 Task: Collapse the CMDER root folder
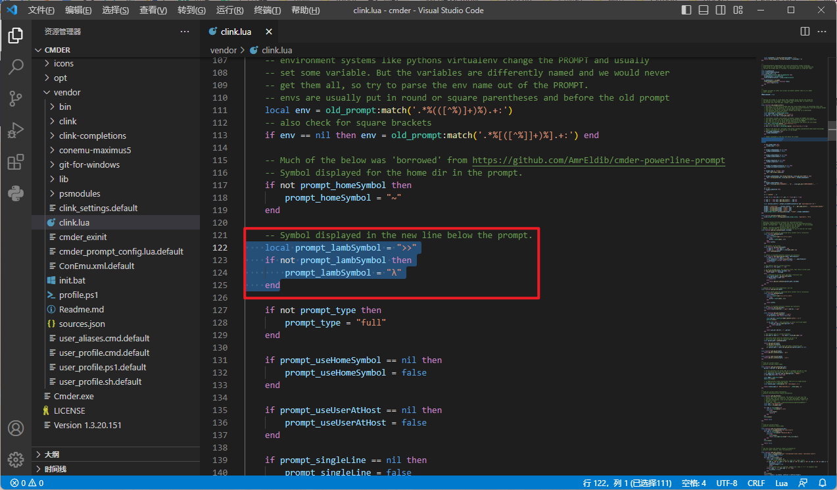pyautogui.click(x=116, y=50)
